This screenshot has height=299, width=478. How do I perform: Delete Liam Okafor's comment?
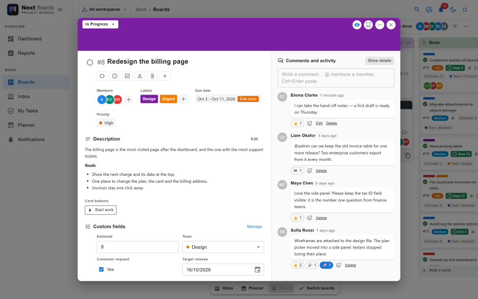[x=321, y=170]
